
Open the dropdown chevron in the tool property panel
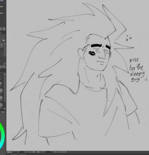[x=2, y=45]
